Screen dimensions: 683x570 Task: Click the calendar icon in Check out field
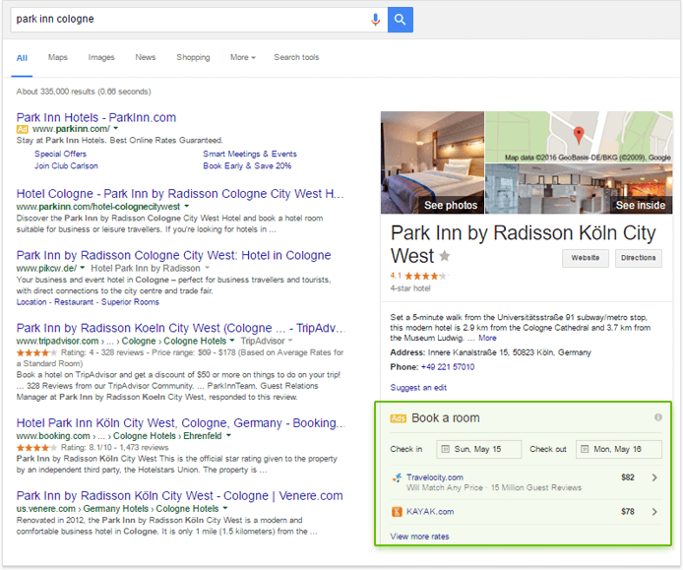click(x=585, y=449)
